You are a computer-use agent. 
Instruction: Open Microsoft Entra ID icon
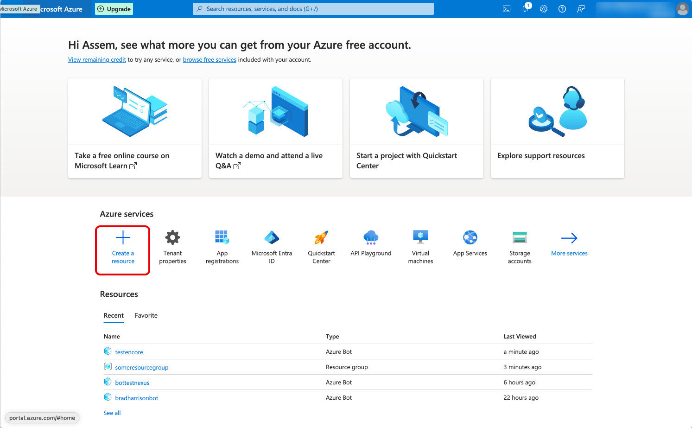pos(272,237)
